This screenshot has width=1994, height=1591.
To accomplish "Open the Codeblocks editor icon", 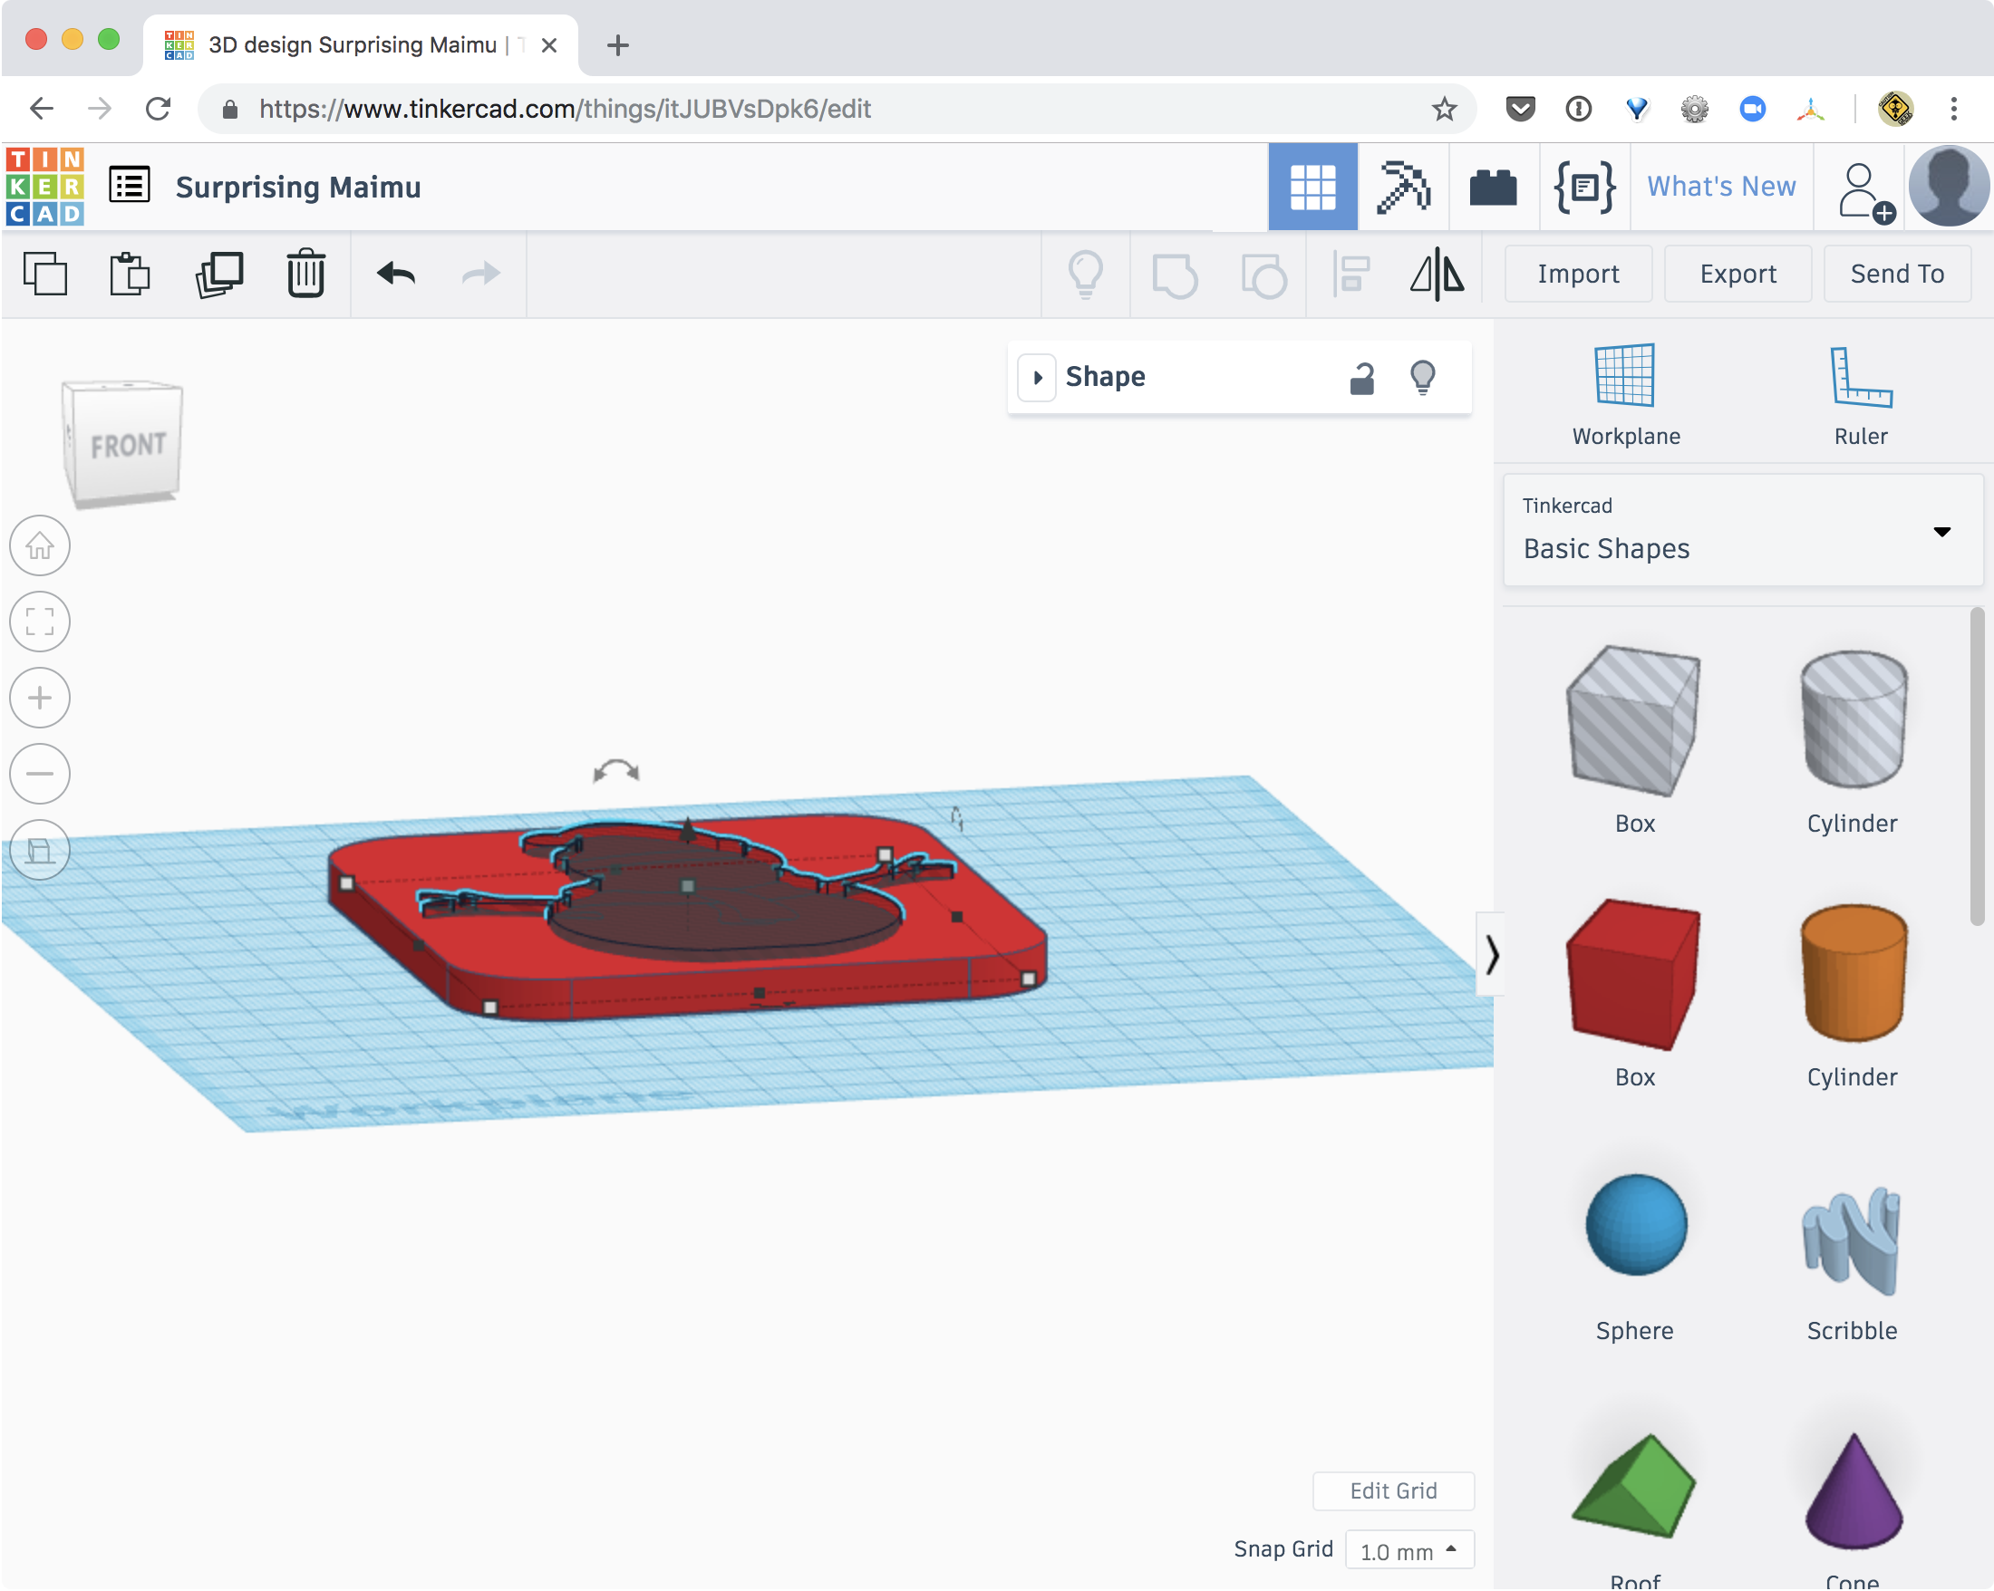I will tap(1583, 186).
